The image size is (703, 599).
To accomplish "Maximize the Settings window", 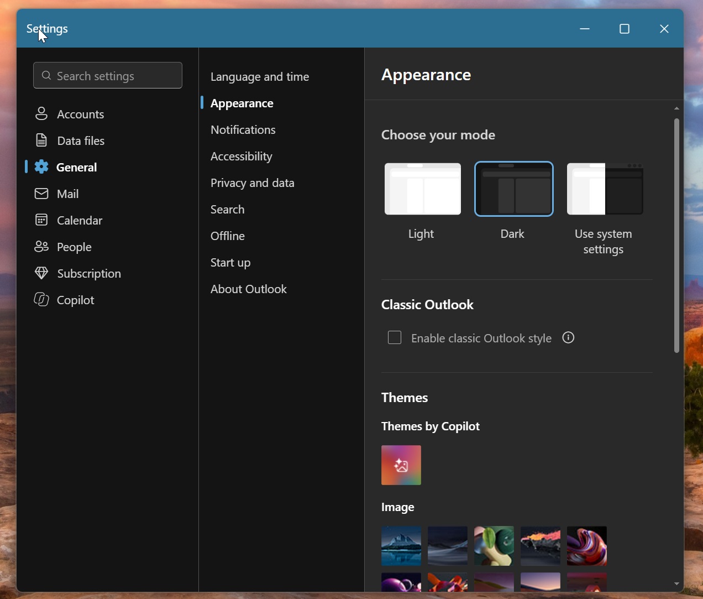I will pos(625,29).
